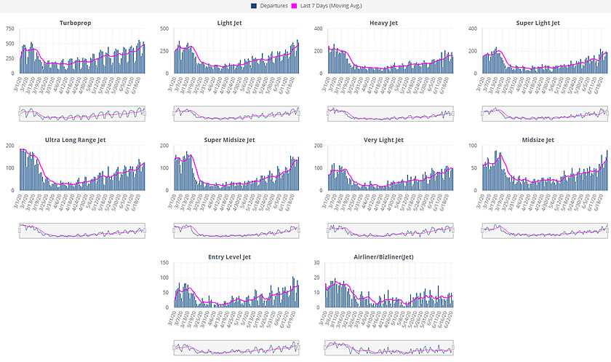Image resolution: width=611 pixels, height=362 pixels.
Task: Click right navigator handle under Super Midsize Jet
Action: [x=299, y=231]
